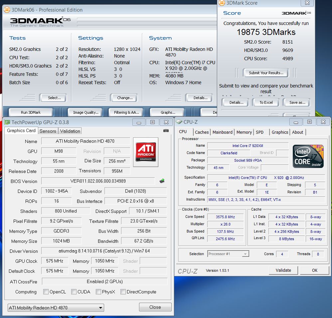Open the About tab in CPU-Z
Viewport: 332px width, 318px height.
tap(297, 132)
